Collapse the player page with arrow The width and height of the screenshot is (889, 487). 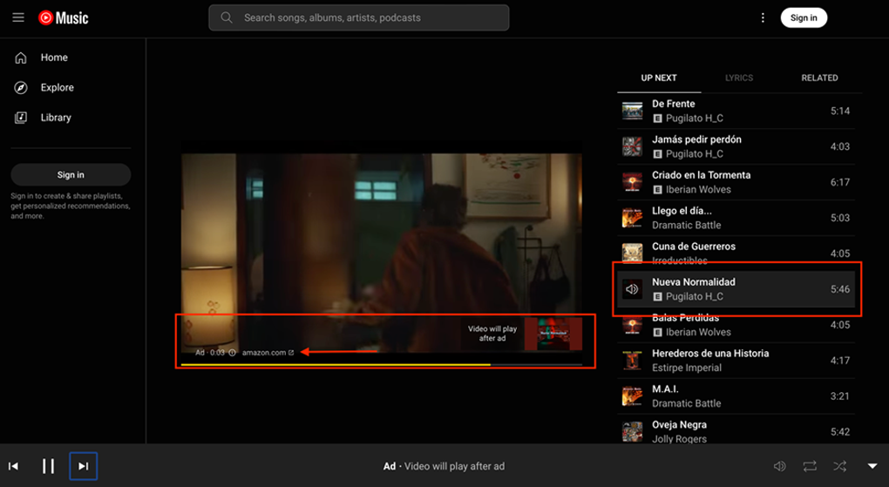[872, 466]
